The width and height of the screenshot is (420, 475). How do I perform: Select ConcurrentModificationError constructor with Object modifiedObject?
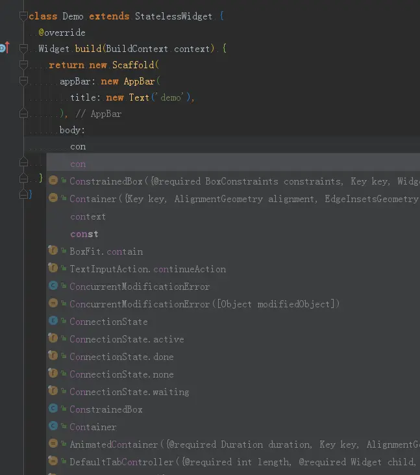point(233,304)
